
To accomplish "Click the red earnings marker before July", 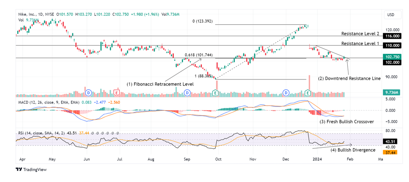I will coord(116,92).
